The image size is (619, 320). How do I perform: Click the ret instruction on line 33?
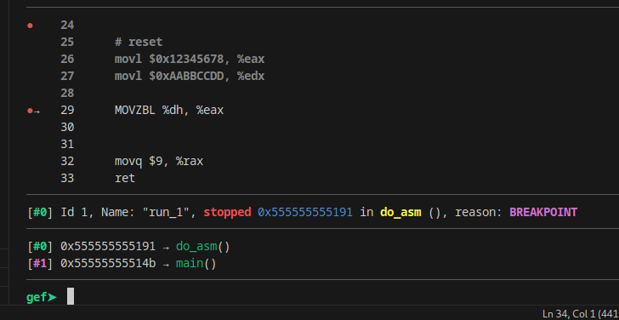pos(125,178)
